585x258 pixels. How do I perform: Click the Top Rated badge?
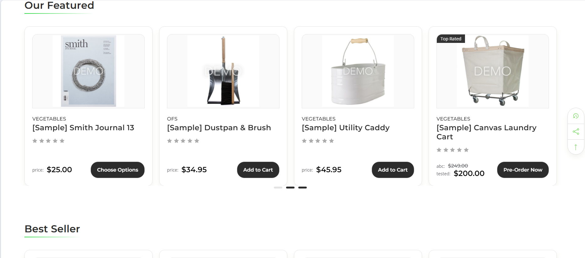(451, 39)
